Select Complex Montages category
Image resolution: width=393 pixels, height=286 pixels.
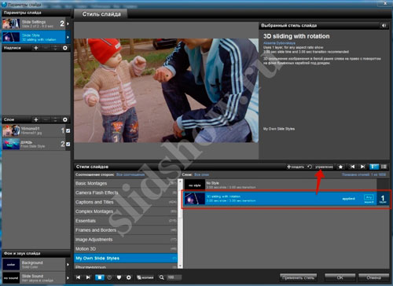tap(126, 211)
